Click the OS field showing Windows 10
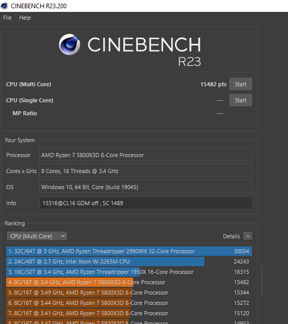 146,187
